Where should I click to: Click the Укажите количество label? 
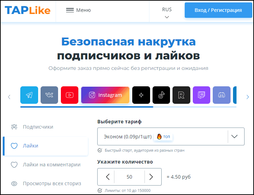(x=125, y=162)
